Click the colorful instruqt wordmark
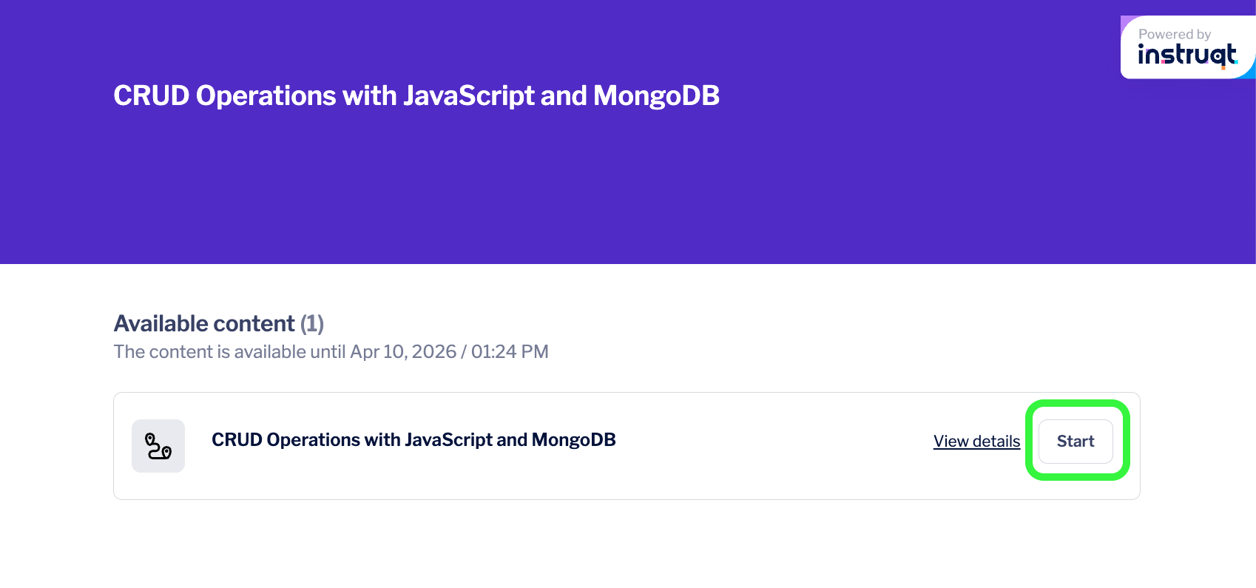The image size is (1256, 588). coord(1187,54)
